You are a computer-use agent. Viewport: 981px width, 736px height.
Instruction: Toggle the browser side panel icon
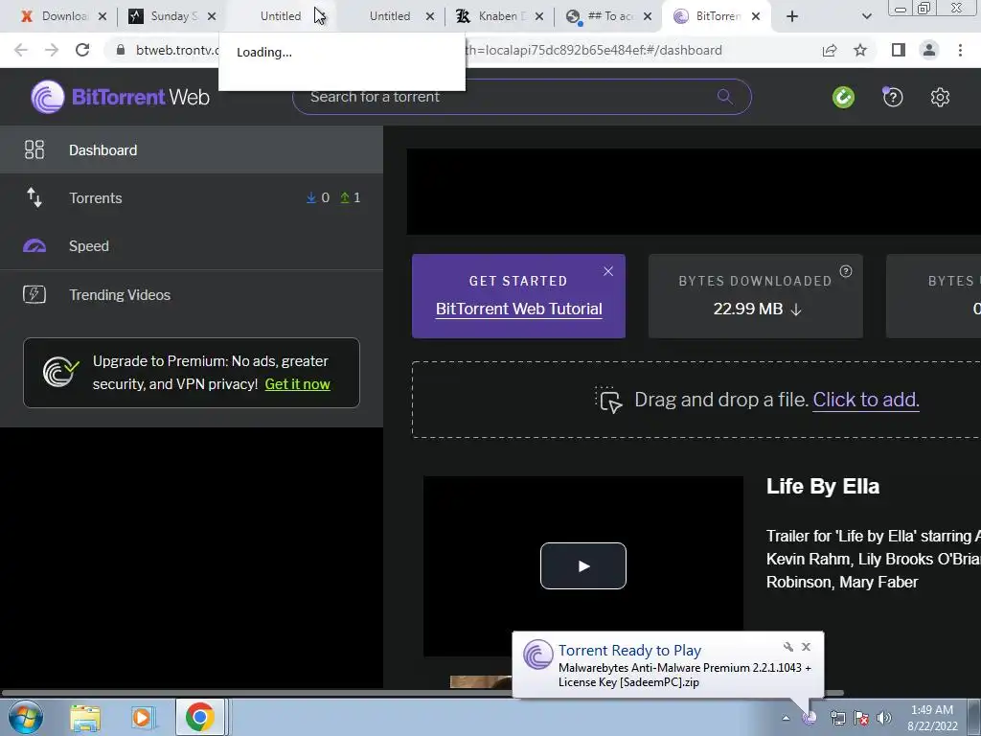(x=899, y=50)
